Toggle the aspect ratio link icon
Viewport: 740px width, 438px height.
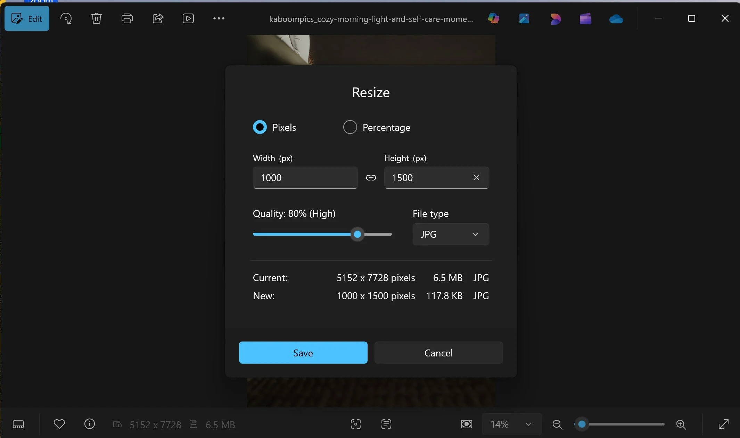(371, 178)
